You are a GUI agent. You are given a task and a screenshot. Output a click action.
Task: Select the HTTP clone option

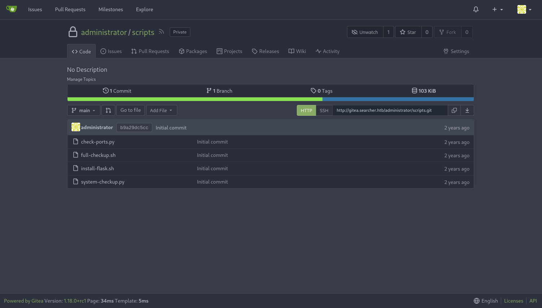(306, 110)
